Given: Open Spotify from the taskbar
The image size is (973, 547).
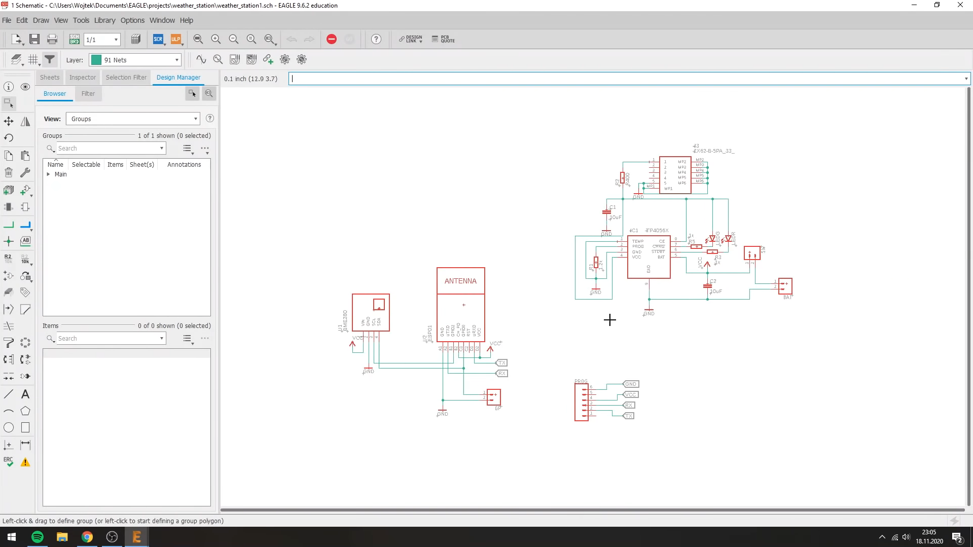Looking at the screenshot, I should [38, 537].
